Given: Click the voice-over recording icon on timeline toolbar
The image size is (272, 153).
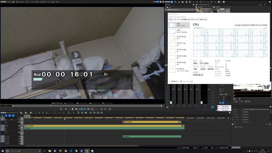Looking at the screenshot, I should 82,113.
